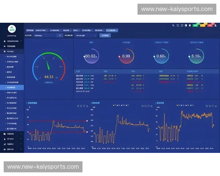
Task: Click the guestenergy logo avatar
Action: click(12, 29)
